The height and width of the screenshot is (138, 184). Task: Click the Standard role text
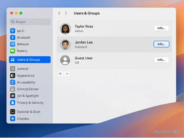point(81,47)
